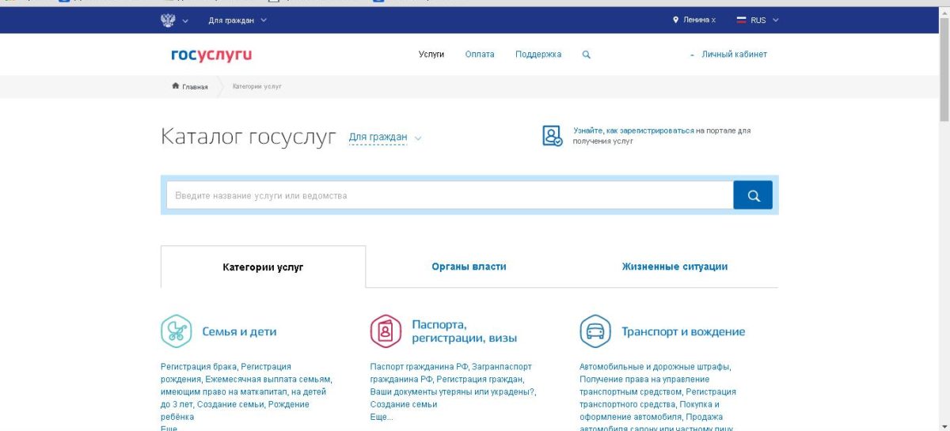
Task: Open "Ваши документы утеряны или украдены?" link
Action: (x=453, y=391)
